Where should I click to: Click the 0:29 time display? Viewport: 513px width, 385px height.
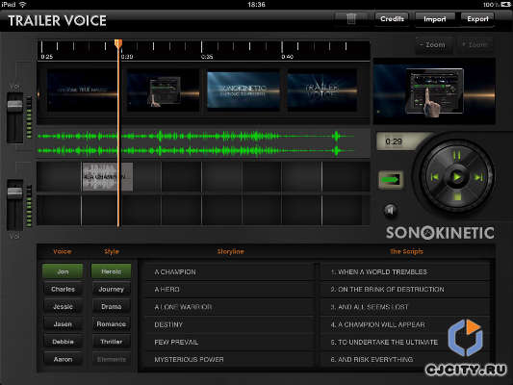[394, 141]
